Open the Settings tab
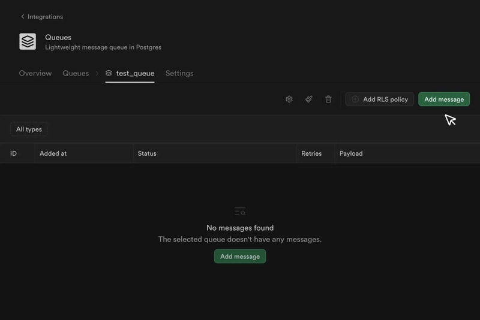 (179, 73)
